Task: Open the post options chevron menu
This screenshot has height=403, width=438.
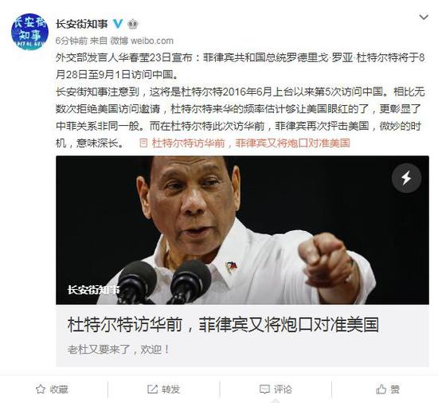Action: (x=424, y=18)
